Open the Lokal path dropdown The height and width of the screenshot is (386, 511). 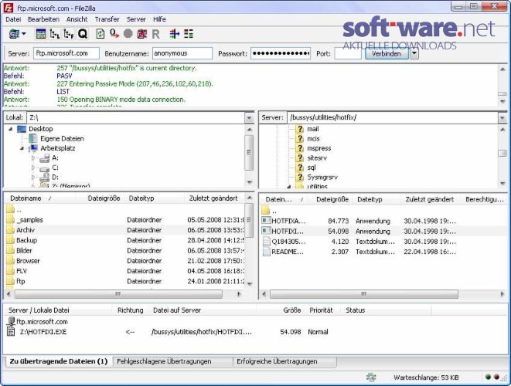(249, 117)
